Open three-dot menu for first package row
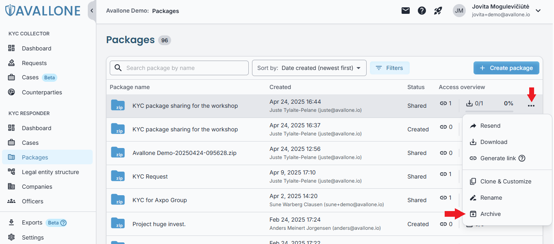This screenshot has width=554, height=244. point(531,106)
